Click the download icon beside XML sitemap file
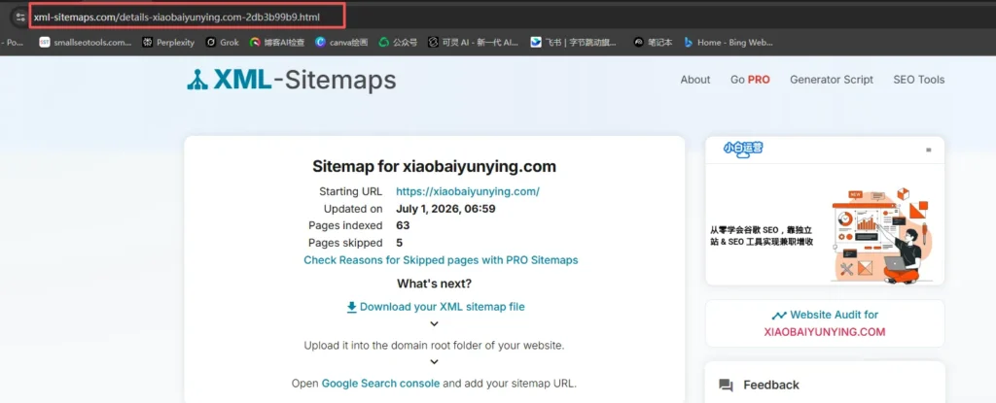The height and width of the screenshot is (403, 996). click(x=351, y=307)
